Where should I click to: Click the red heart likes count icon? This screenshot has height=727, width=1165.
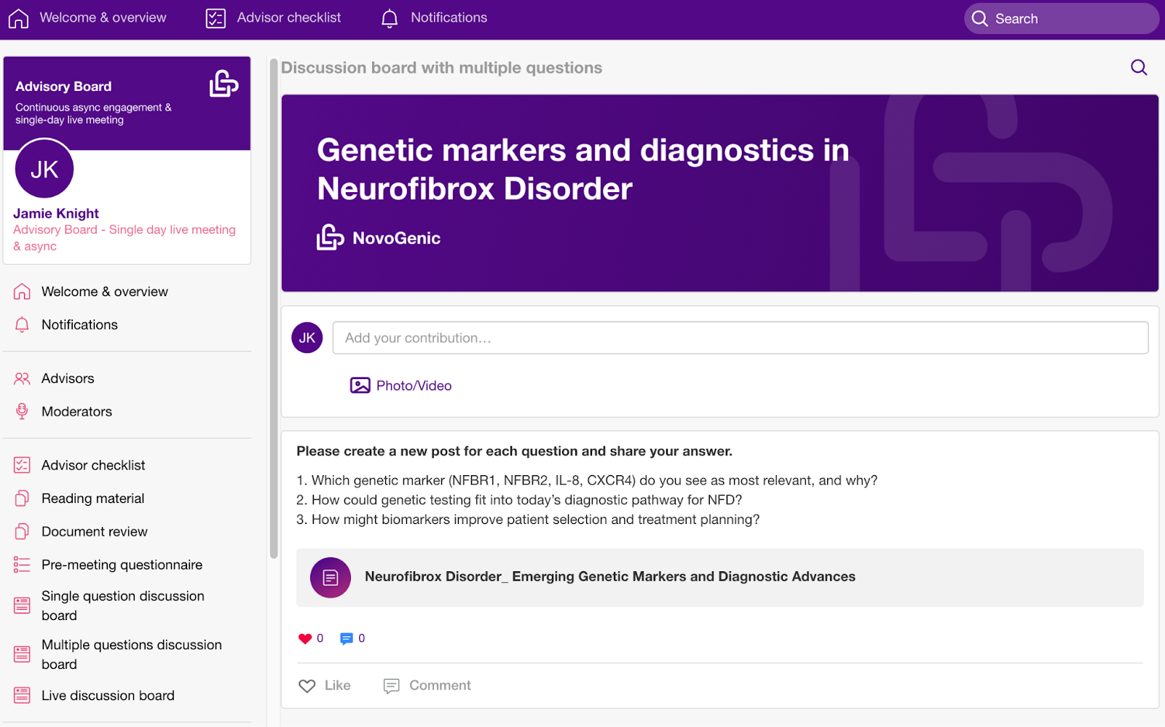tap(305, 639)
